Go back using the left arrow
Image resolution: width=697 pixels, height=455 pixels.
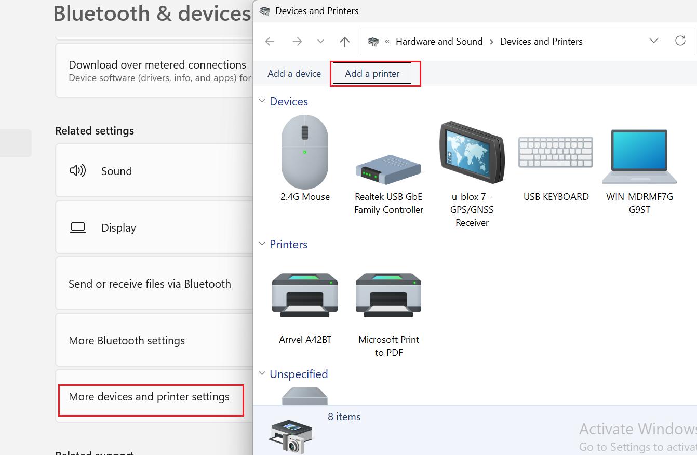click(270, 42)
